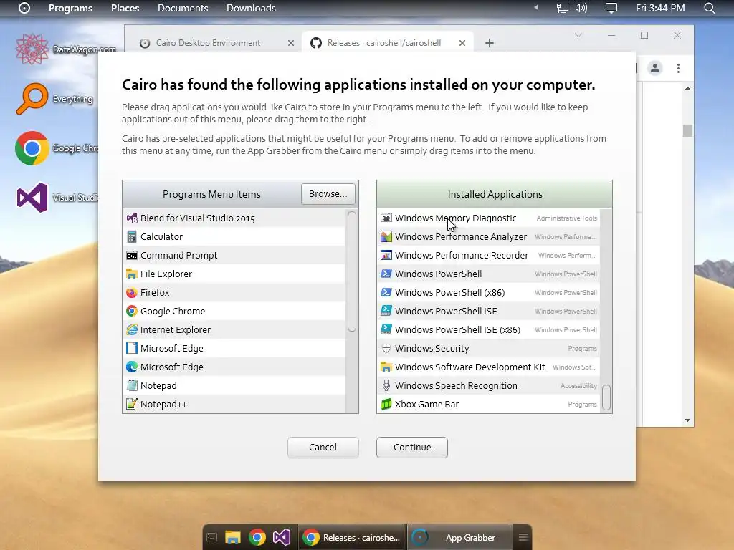Viewport: 734px width, 550px height.
Task: Click the Notepad++ icon
Action: 132,404
